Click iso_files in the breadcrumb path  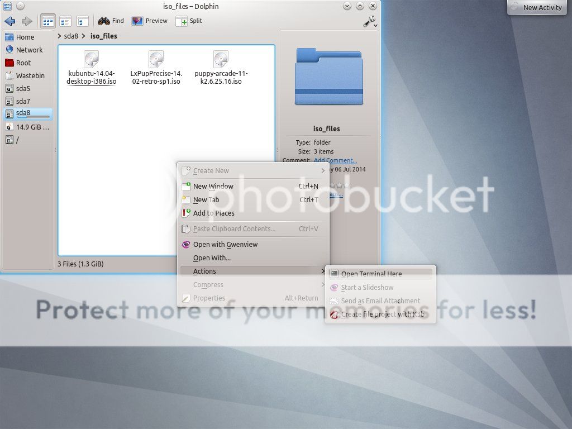[x=103, y=36]
